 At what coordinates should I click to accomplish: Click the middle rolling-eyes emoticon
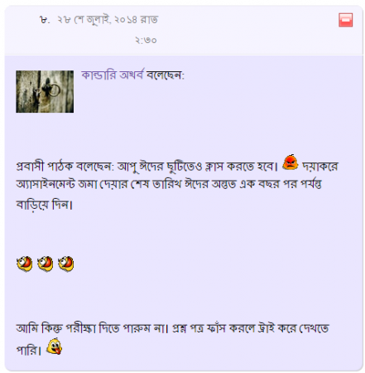click(x=45, y=264)
